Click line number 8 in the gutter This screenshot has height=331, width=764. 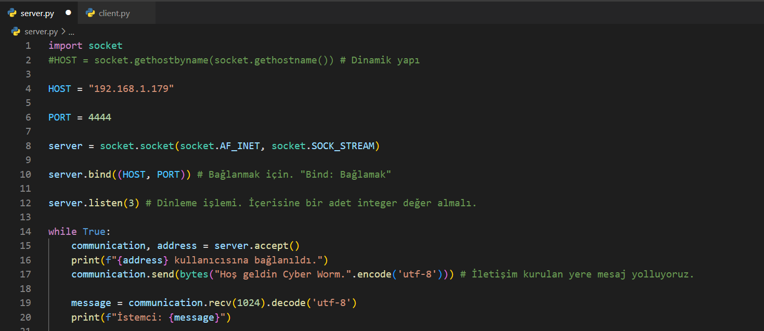coord(28,146)
